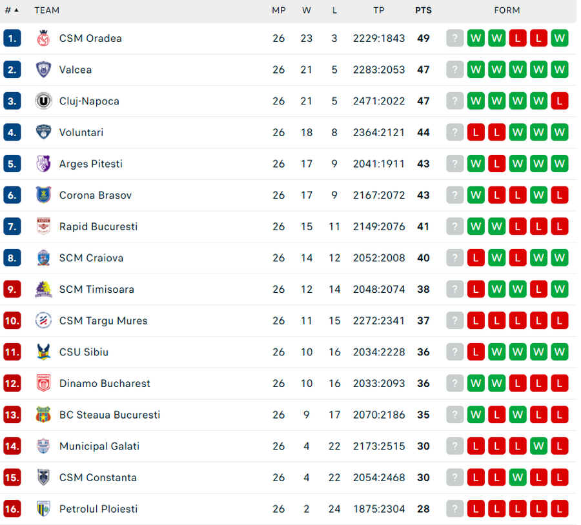Click Cluj-Napoca's most recent loss badge
The image size is (581, 525).
[x=560, y=101]
